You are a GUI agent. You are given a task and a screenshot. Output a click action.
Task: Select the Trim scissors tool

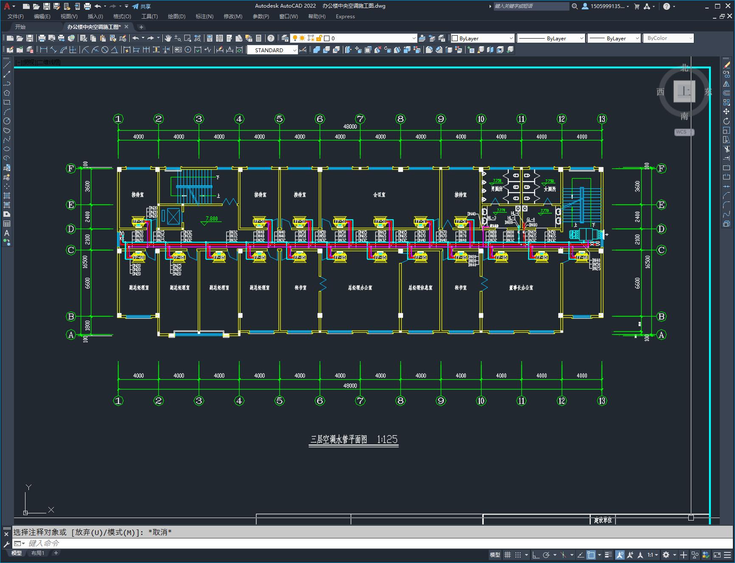[x=727, y=149]
